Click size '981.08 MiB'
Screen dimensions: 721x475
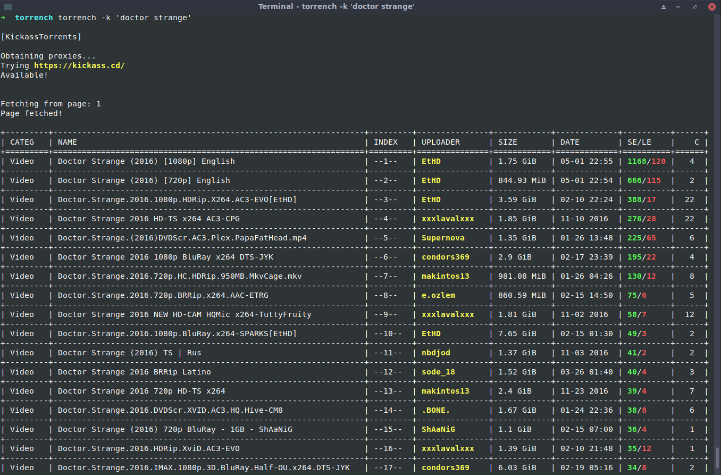(522, 276)
